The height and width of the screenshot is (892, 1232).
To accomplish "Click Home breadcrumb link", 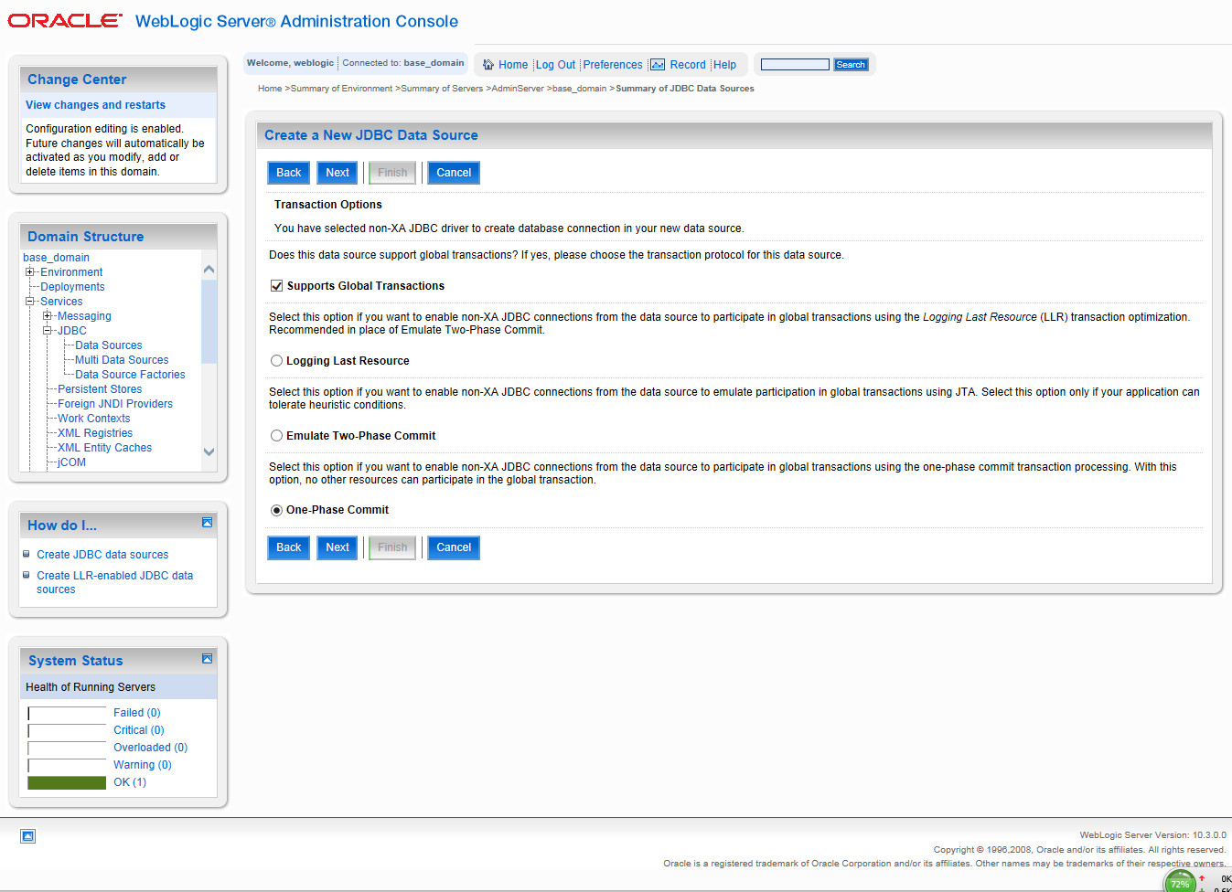I will pyautogui.click(x=270, y=89).
